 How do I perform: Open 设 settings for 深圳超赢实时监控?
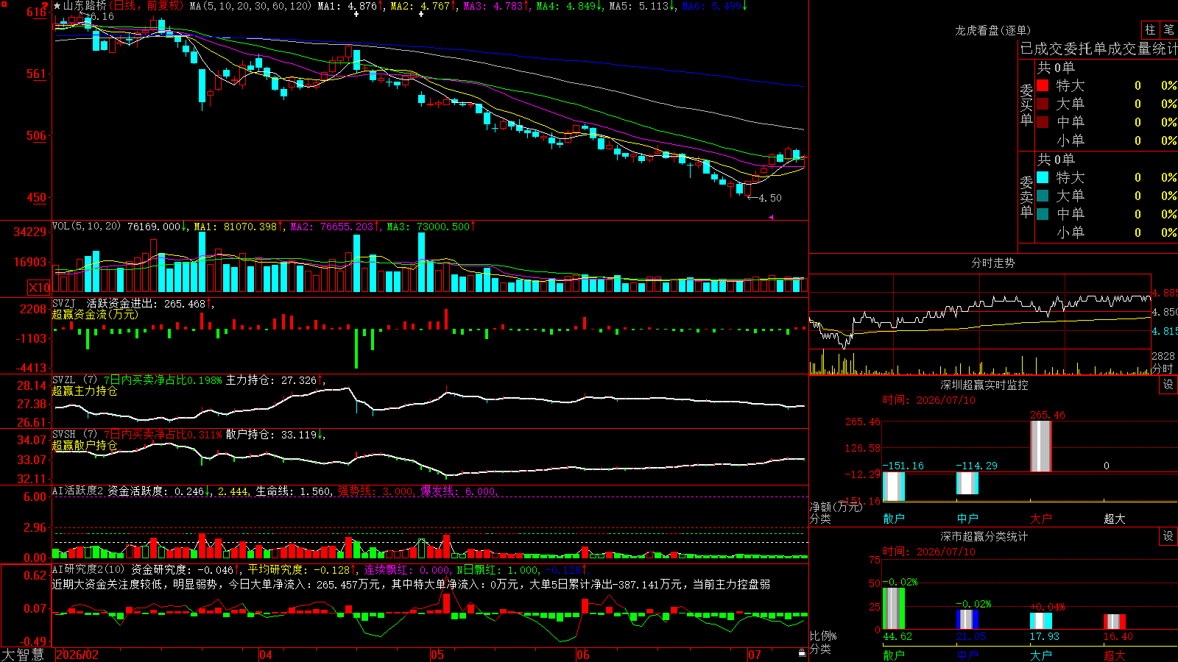click(1168, 385)
